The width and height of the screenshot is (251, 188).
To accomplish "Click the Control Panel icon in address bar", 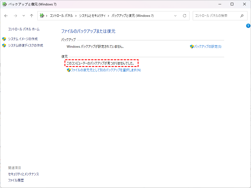I will point(42,16).
